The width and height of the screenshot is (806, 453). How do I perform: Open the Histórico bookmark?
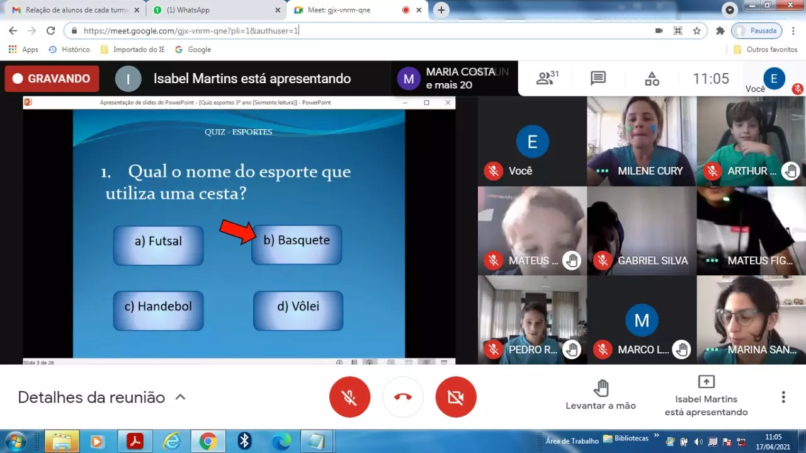69,49
